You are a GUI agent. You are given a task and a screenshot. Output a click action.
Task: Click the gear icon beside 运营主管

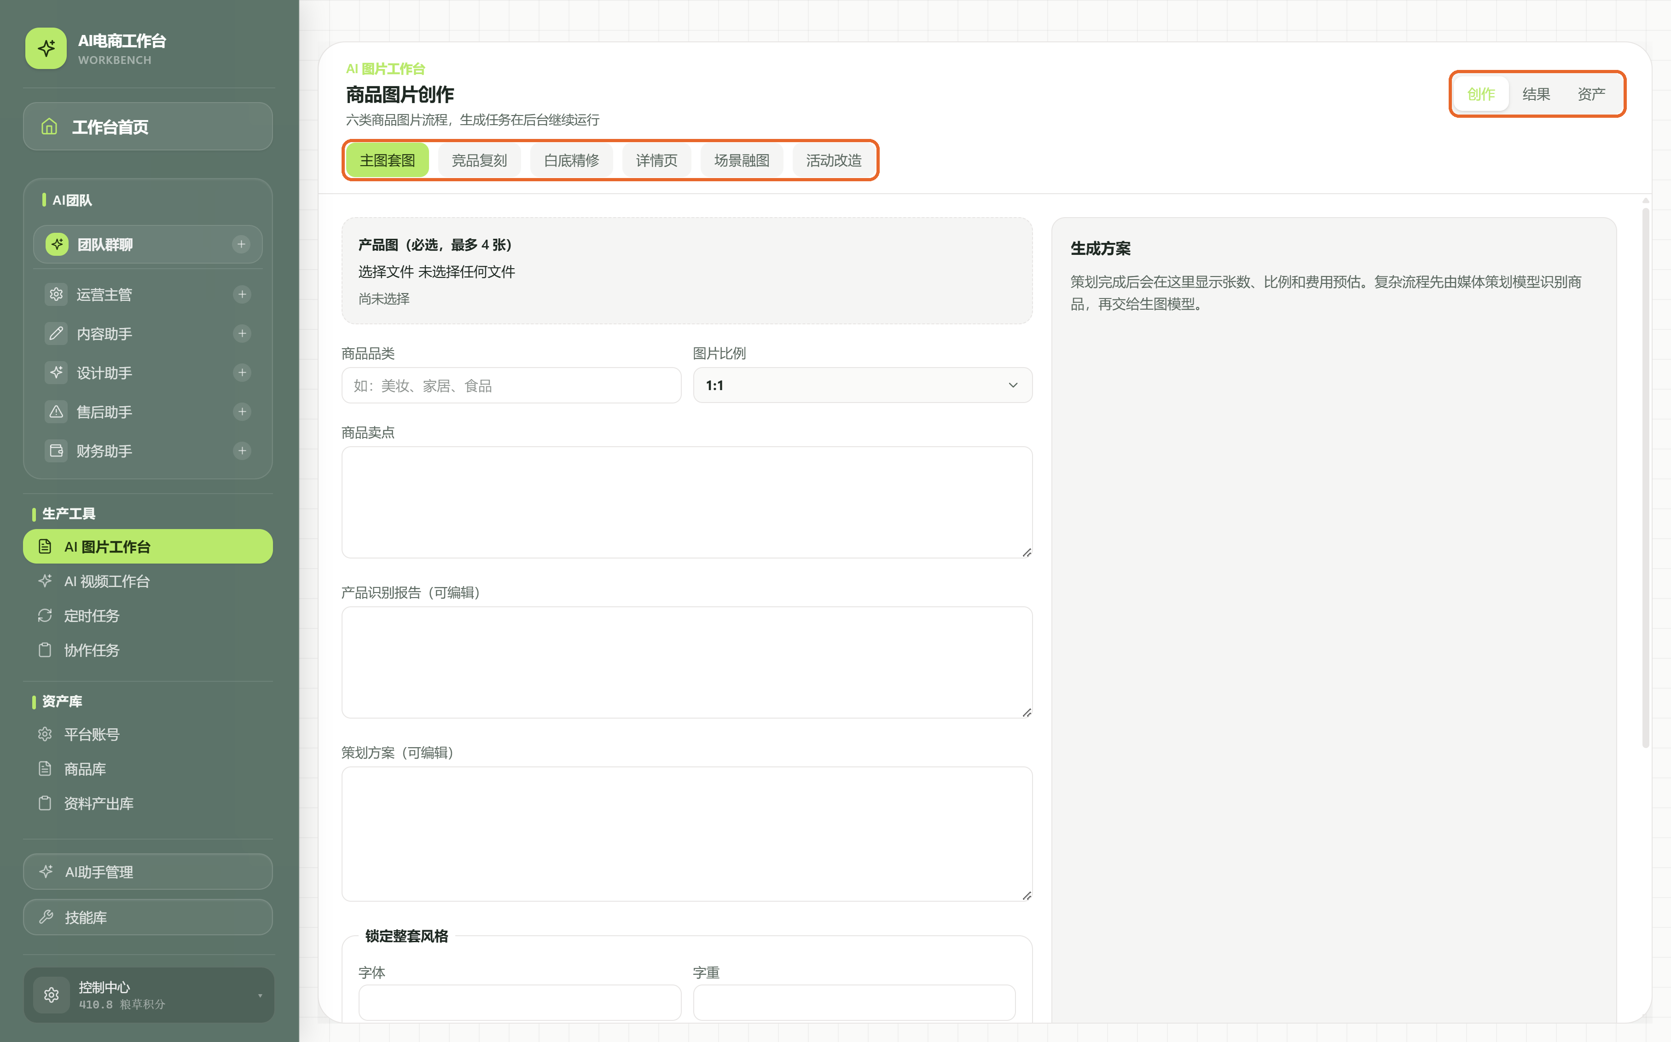click(57, 294)
